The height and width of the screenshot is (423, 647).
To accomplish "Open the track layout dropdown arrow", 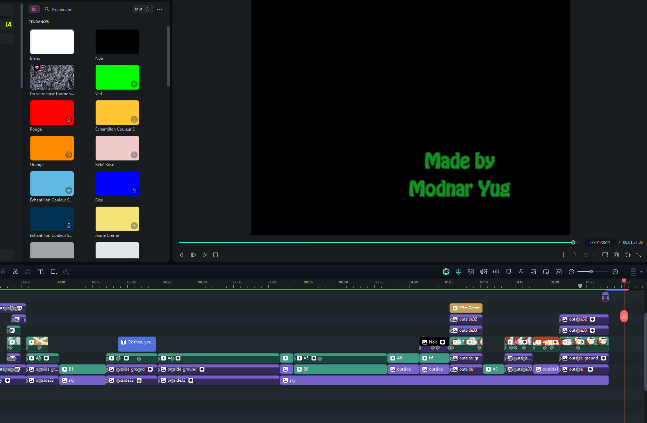I will pyautogui.click(x=641, y=272).
